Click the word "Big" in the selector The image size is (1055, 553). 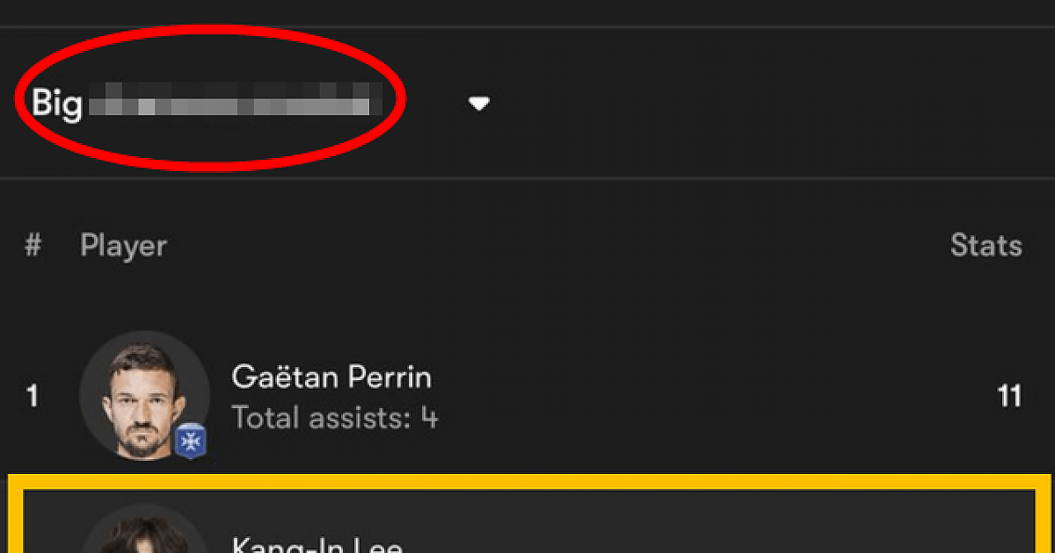(x=57, y=104)
